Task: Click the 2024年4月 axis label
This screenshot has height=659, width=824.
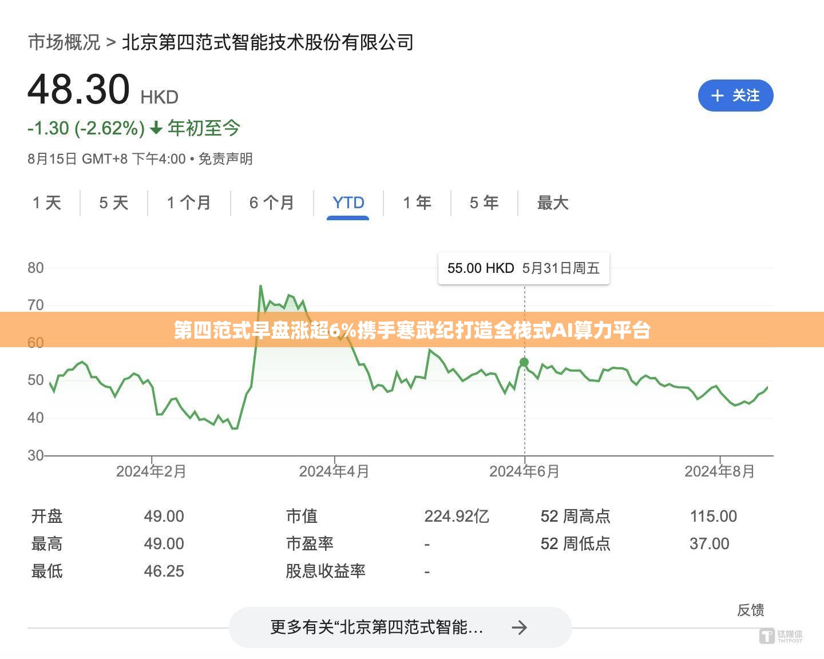Action: click(x=334, y=471)
